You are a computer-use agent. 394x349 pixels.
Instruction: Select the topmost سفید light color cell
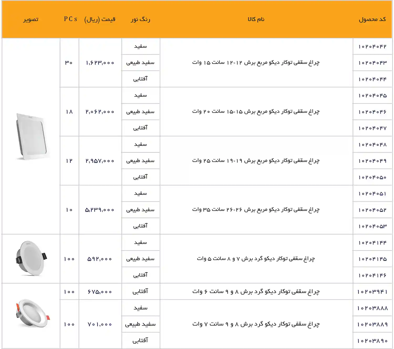(141, 46)
